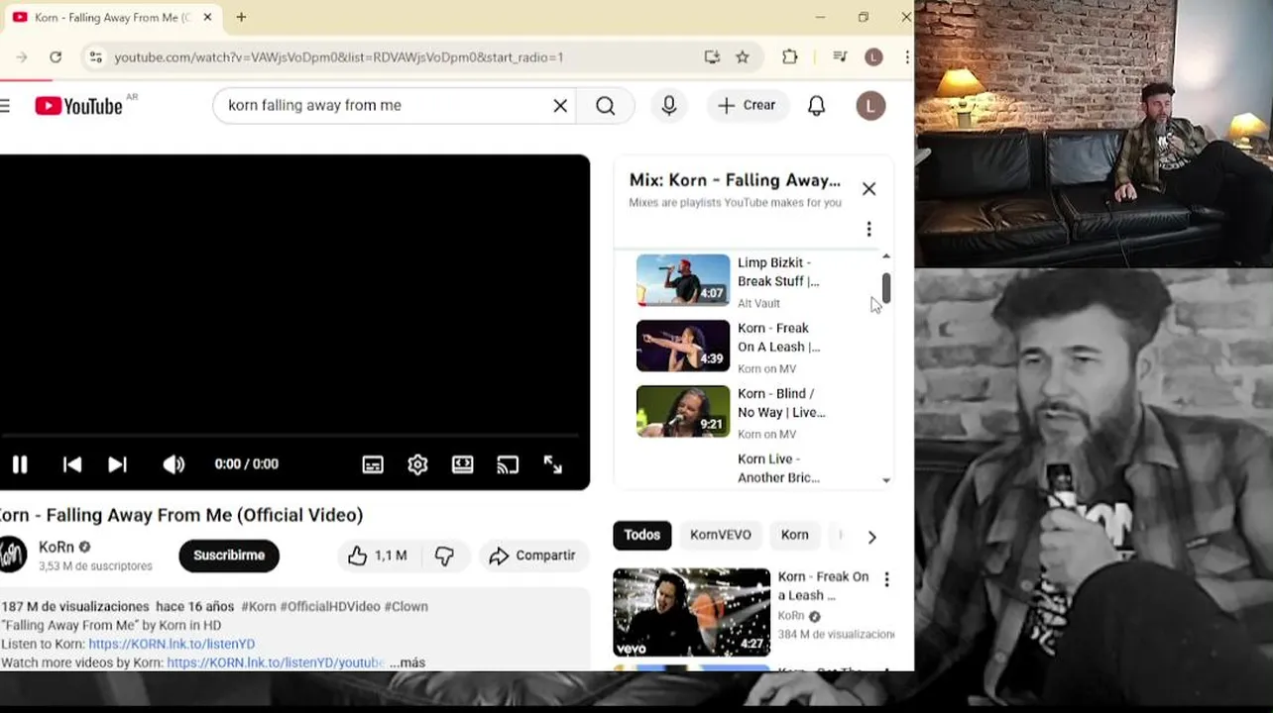View site information icon in address bar
The width and height of the screenshot is (1273, 713).
pyautogui.click(x=95, y=57)
